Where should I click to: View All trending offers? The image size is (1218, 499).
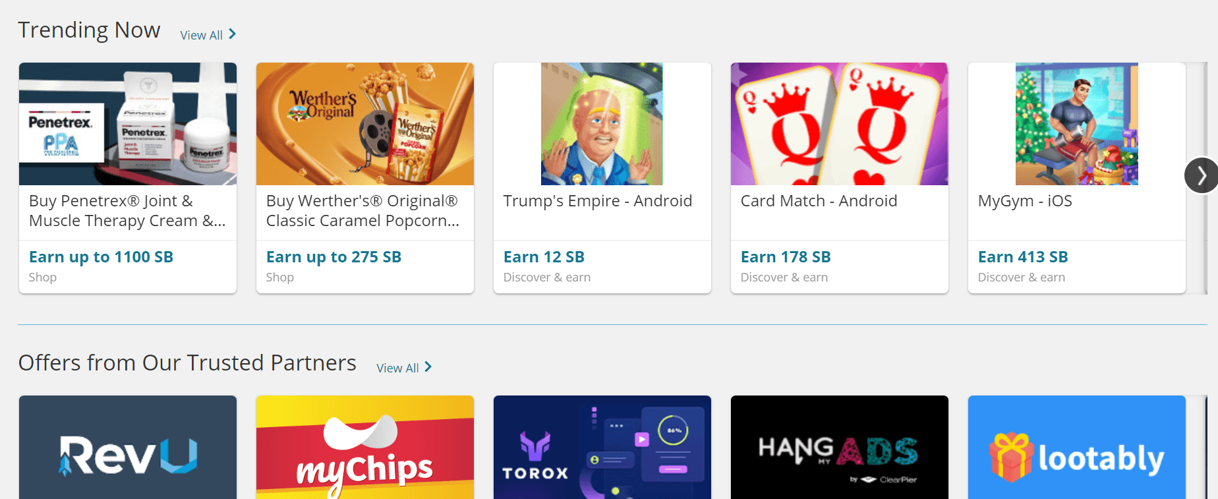point(201,35)
